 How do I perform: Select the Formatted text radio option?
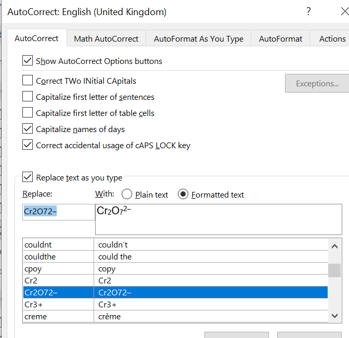[183, 194]
